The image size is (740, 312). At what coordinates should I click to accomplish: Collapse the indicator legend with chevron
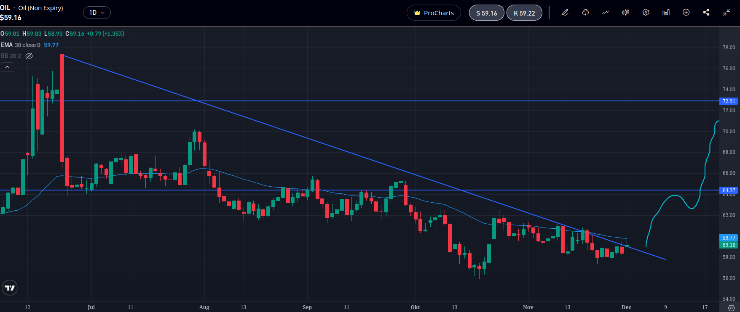click(7, 67)
